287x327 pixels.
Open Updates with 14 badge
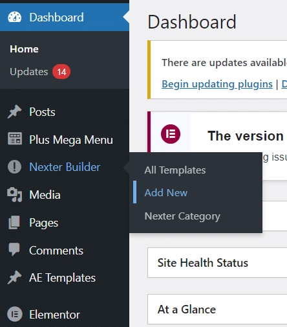pos(29,72)
